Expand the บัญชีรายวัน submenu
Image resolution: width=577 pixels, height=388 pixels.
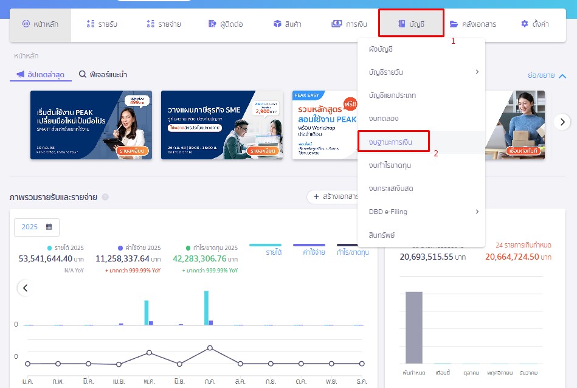tap(421, 72)
